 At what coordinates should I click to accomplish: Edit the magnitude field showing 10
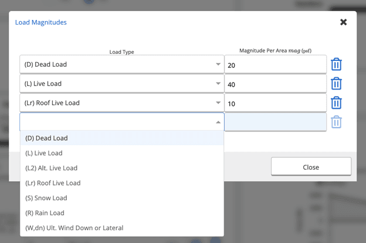pos(276,103)
